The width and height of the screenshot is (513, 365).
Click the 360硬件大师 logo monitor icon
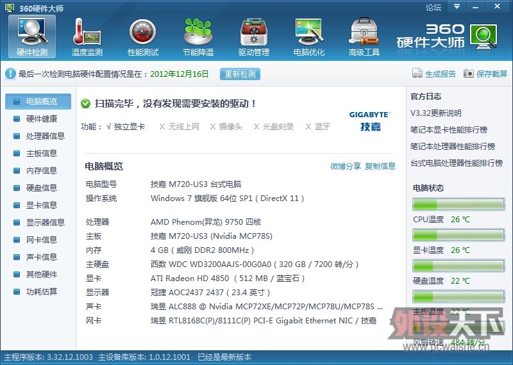coord(484,36)
